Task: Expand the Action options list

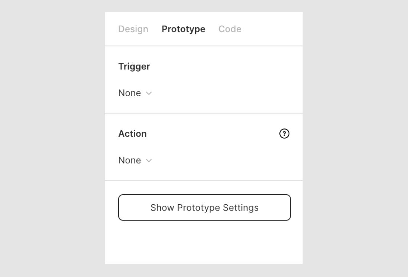Action: [135, 160]
